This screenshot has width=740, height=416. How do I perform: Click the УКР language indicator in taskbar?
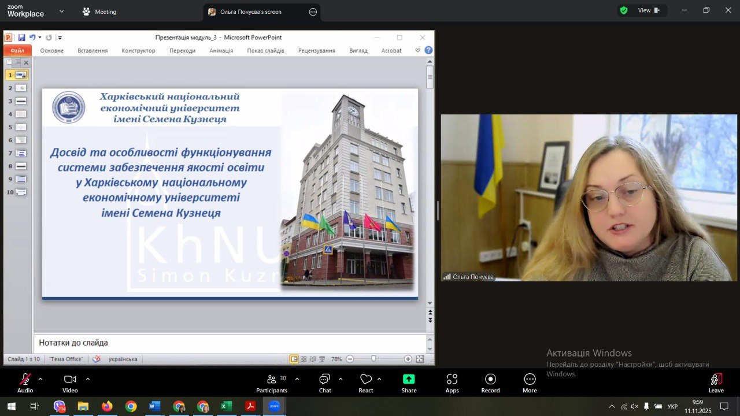672,407
